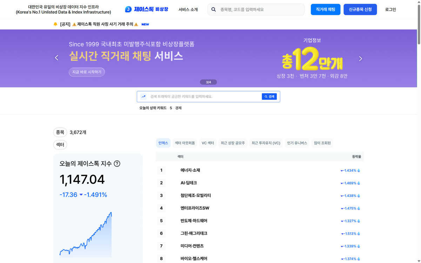Click the 경제 top keyword

tap(178, 108)
